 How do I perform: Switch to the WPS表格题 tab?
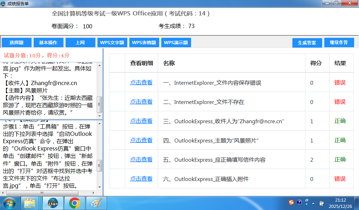[x=144, y=42]
